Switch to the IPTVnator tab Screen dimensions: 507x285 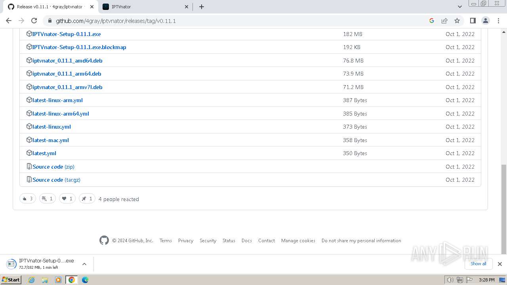145,7
